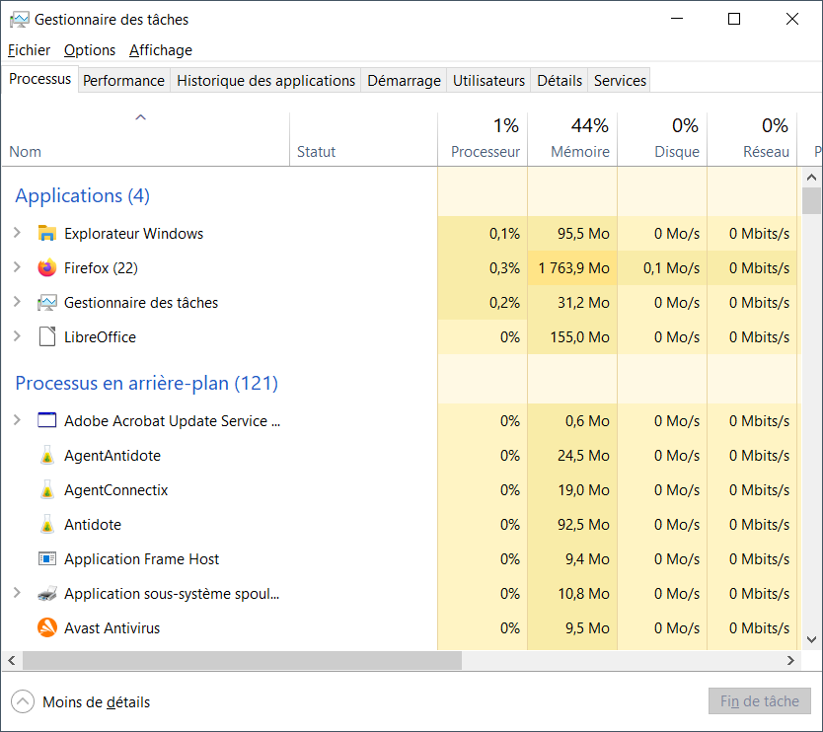823x732 pixels.
Task: Click the horizontal scrollbar thumb
Action: [242, 661]
